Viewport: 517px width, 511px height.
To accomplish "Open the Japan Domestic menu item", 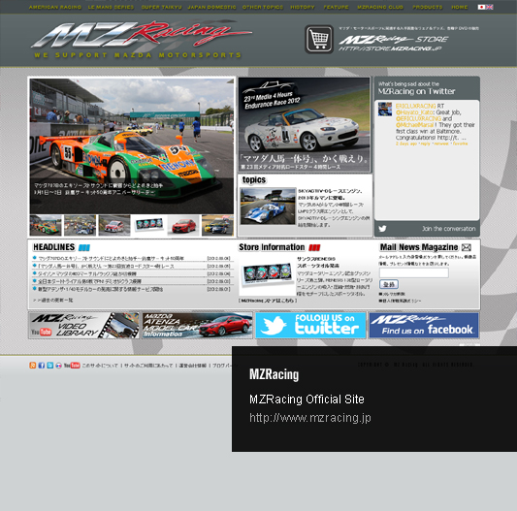I will pos(211,7).
